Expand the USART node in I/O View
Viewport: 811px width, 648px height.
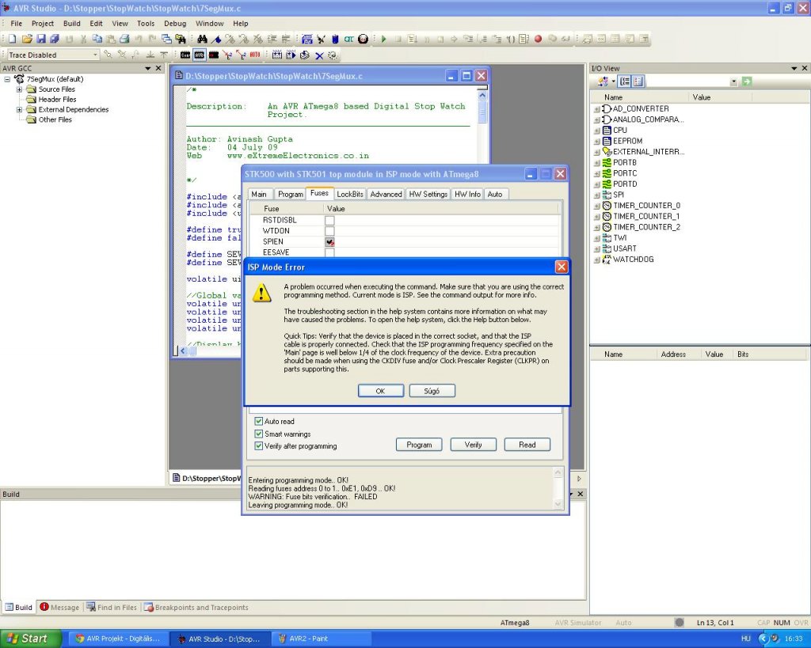(x=597, y=248)
